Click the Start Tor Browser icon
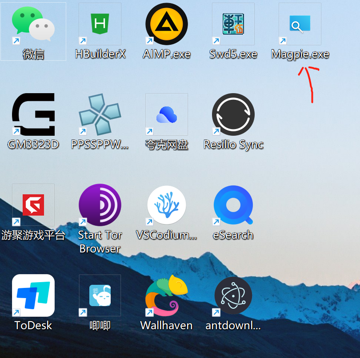The height and width of the screenshot is (358, 360). (100, 205)
